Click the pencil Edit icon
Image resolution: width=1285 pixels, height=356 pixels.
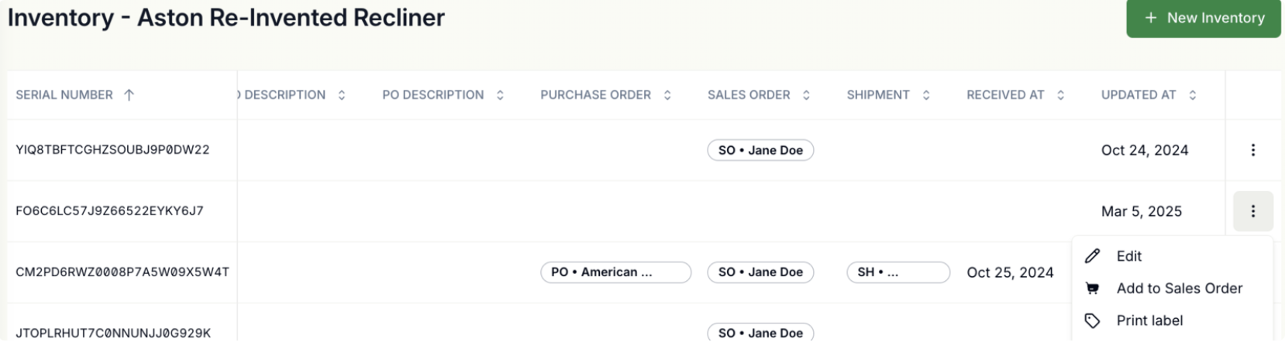(1092, 256)
